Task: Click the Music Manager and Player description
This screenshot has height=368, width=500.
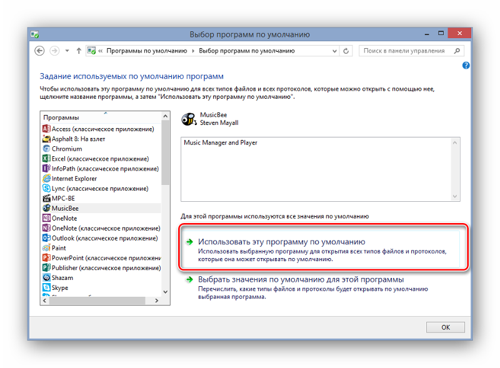Action: (221, 142)
